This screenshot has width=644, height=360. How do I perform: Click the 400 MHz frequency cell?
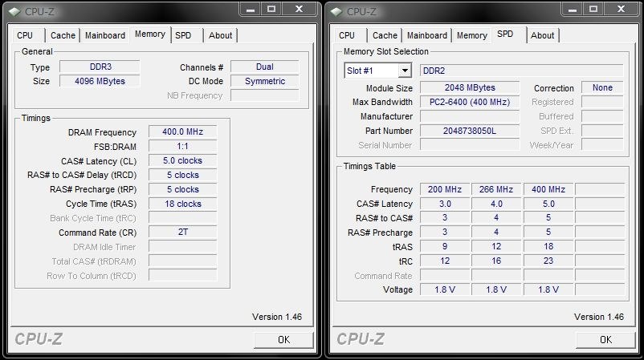click(x=548, y=189)
